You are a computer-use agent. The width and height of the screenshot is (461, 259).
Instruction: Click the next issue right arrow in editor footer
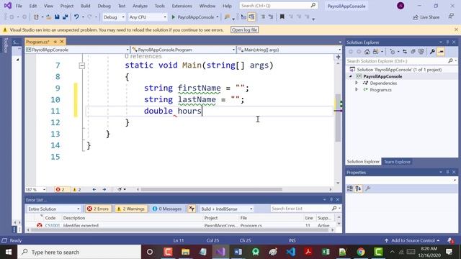click(x=104, y=189)
